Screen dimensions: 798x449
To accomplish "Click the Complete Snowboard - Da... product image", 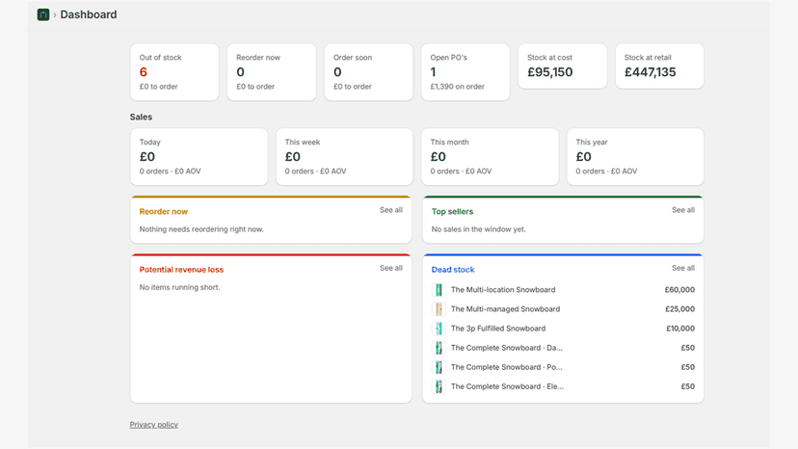I will click(x=439, y=348).
